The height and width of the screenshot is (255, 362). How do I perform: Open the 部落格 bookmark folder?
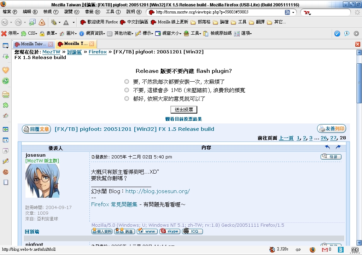[x=201, y=22]
